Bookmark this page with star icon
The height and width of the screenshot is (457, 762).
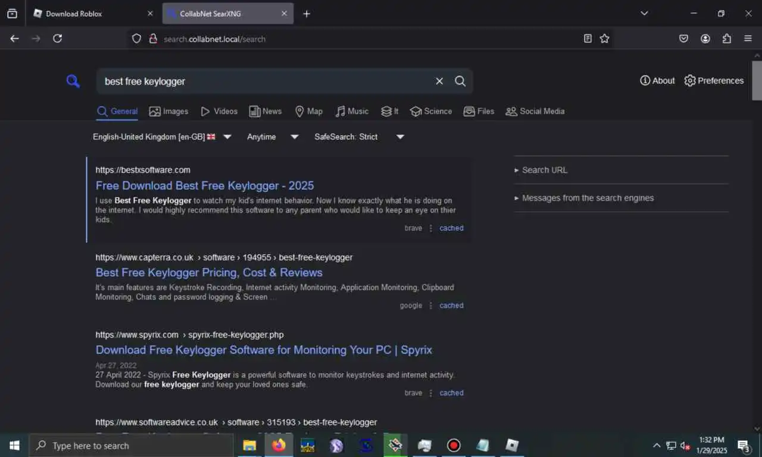coord(604,39)
